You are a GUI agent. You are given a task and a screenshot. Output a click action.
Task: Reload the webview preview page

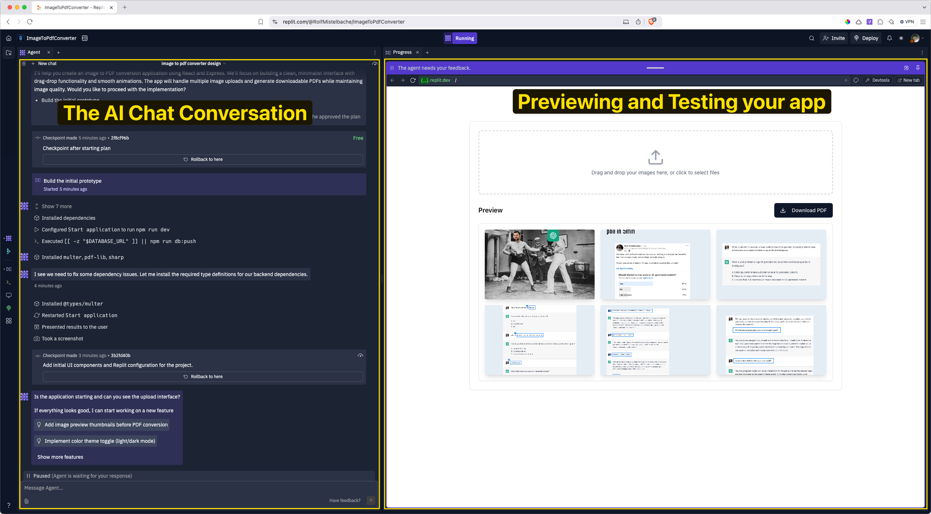point(413,80)
